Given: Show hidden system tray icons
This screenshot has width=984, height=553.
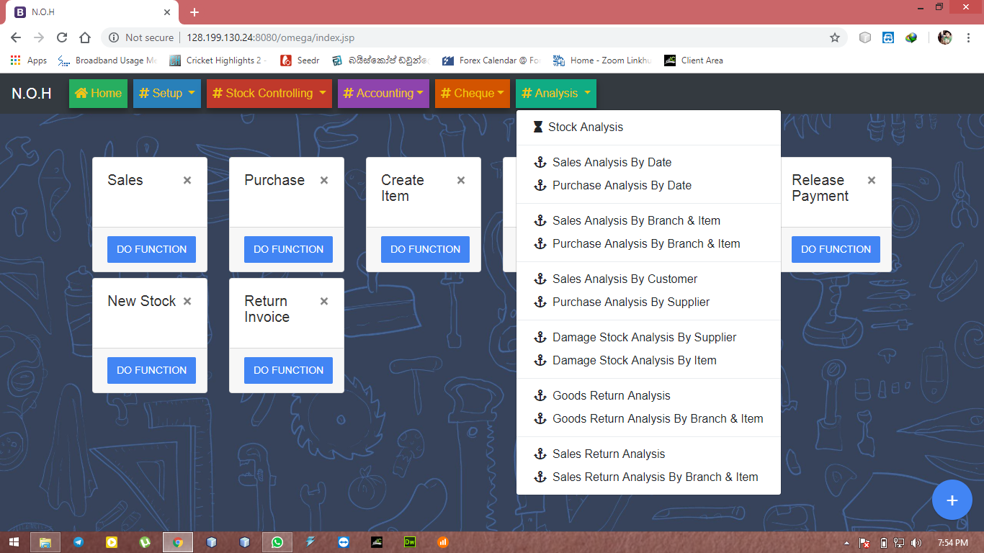Looking at the screenshot, I should [846, 543].
